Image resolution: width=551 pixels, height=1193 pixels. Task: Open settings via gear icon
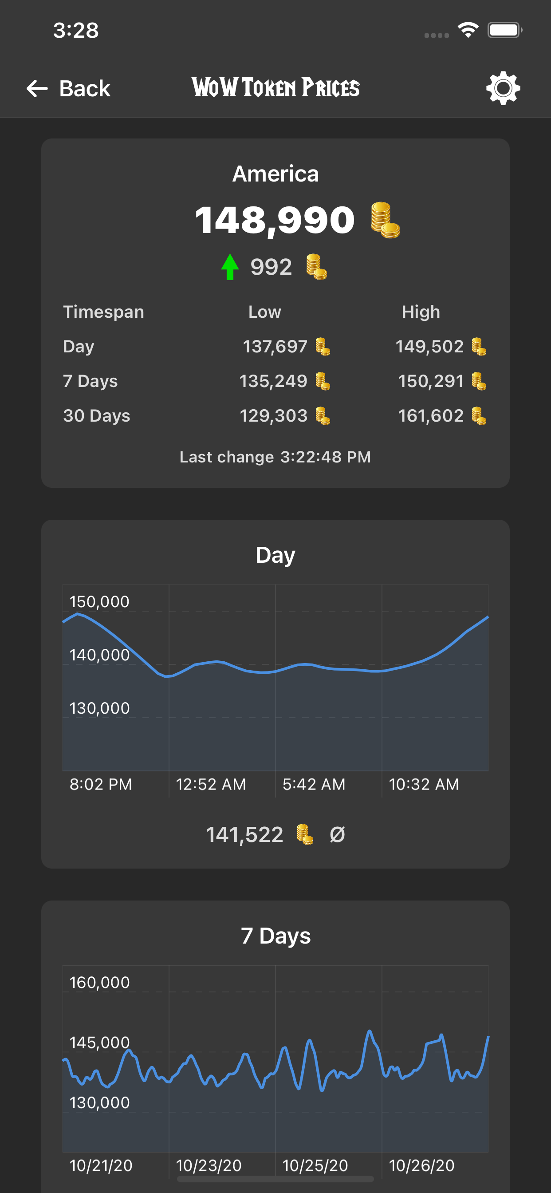pos(503,88)
